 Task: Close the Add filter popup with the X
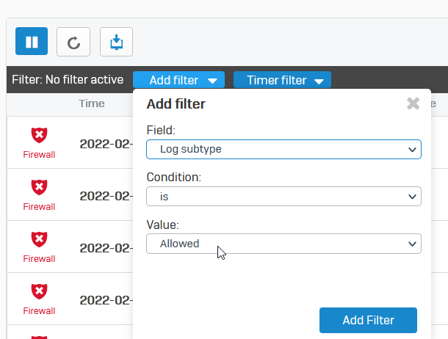(x=413, y=103)
